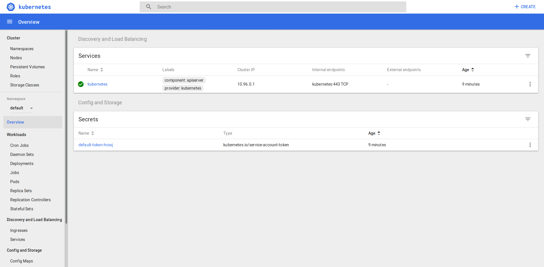Click the cluster IP 10.96.0.1
The height and width of the screenshot is (267, 544).
point(246,84)
